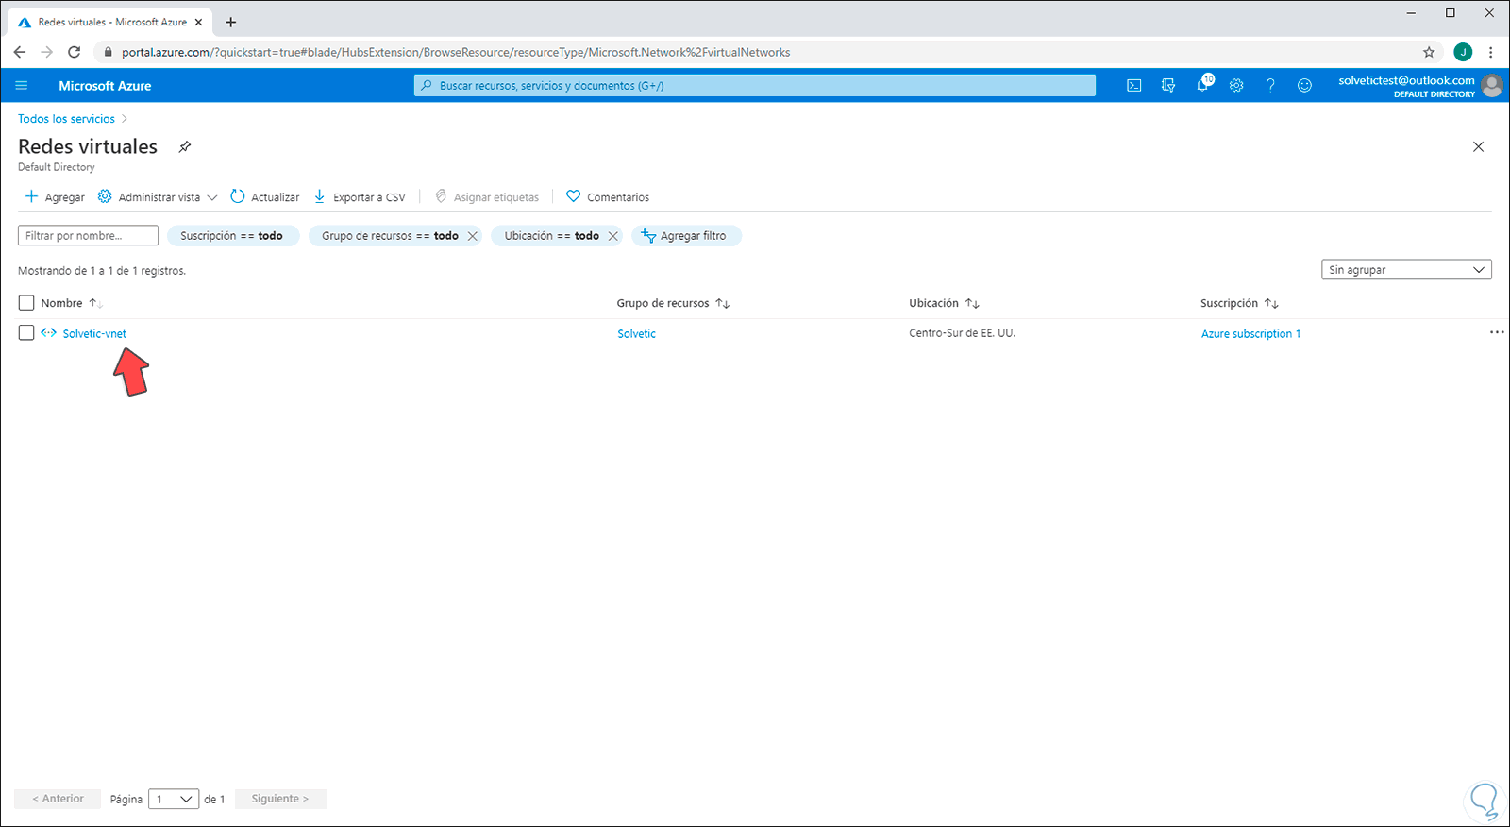Image resolution: width=1510 pixels, height=827 pixels.
Task: Open the Página number dropdown
Action: tap(174, 799)
